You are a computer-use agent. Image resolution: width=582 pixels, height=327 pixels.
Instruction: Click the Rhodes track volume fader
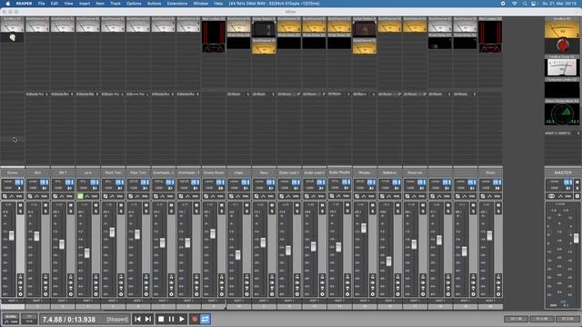tap(364, 228)
